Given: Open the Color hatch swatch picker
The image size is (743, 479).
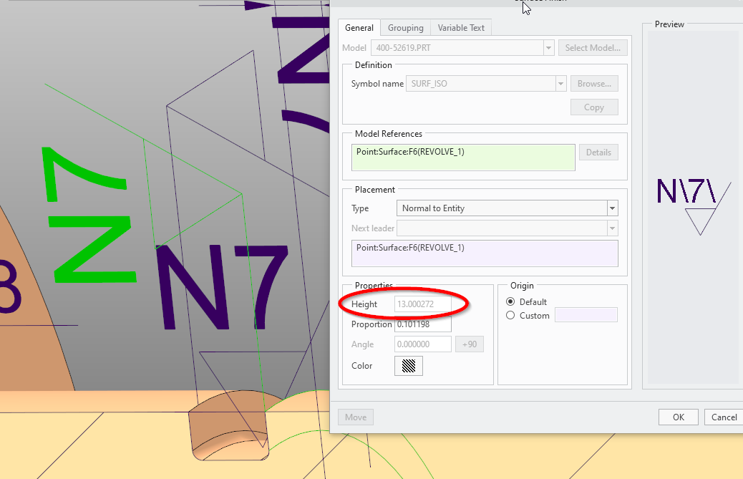Looking at the screenshot, I should (x=408, y=365).
